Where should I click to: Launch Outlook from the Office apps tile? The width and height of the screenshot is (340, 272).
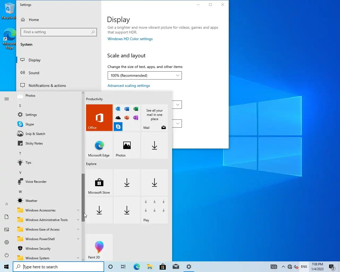coord(118,109)
